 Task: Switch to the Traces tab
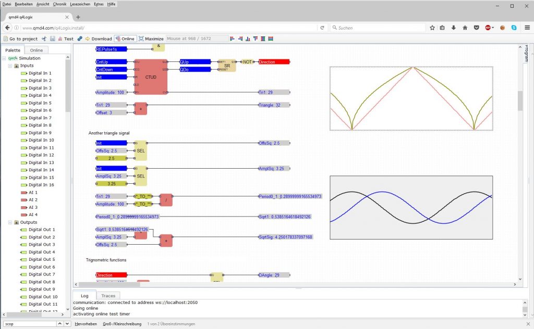coord(108,296)
